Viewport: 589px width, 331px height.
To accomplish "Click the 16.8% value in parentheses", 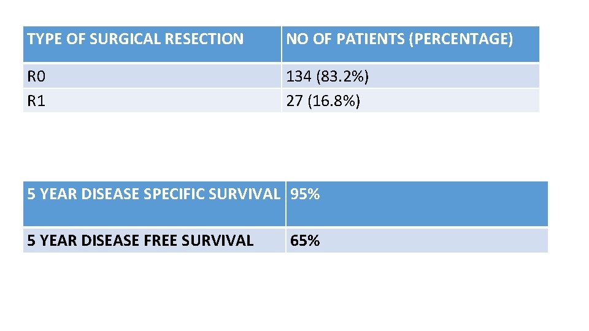I will point(336,101).
